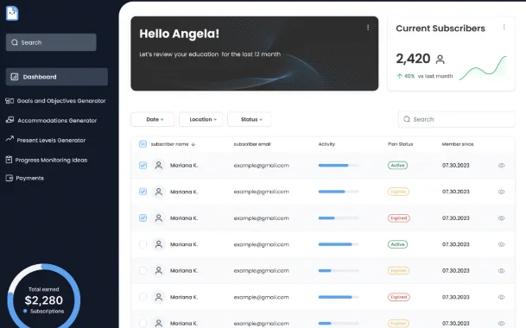The width and height of the screenshot is (526, 328).
Task: Click the eye icon in the checked Expired row
Action: [x=501, y=218]
